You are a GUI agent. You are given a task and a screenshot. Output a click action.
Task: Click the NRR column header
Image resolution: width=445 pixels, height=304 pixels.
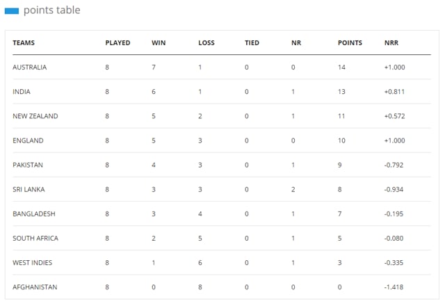coord(391,43)
